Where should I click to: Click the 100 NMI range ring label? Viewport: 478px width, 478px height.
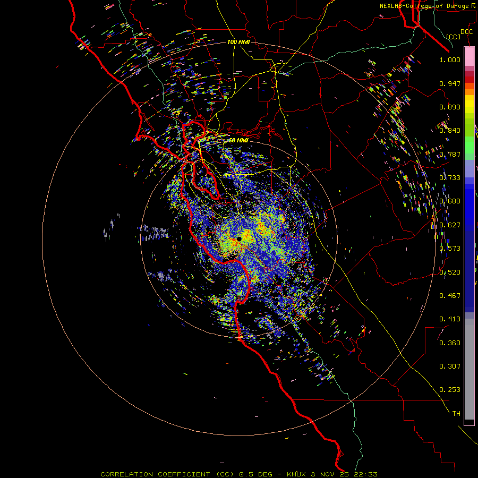pyautogui.click(x=238, y=42)
